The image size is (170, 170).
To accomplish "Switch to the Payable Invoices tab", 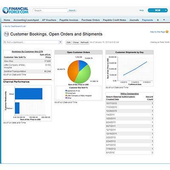I will tap(69, 20).
